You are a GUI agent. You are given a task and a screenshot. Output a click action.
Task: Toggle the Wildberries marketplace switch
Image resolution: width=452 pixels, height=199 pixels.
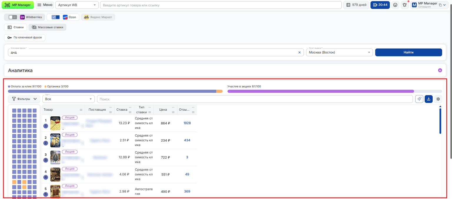(x=13, y=17)
